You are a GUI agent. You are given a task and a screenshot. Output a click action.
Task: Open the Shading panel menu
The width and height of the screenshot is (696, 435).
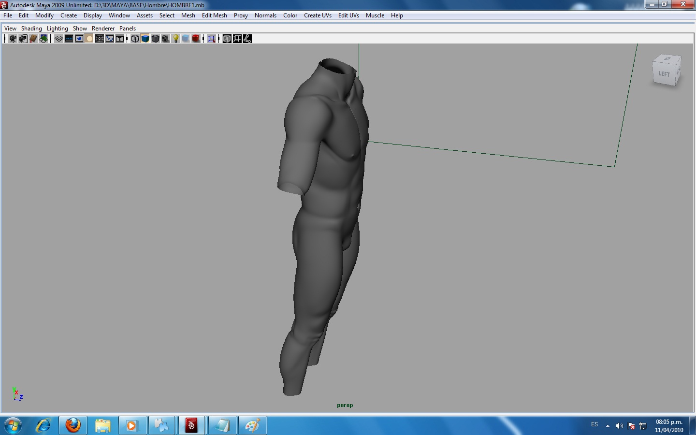pos(31,29)
